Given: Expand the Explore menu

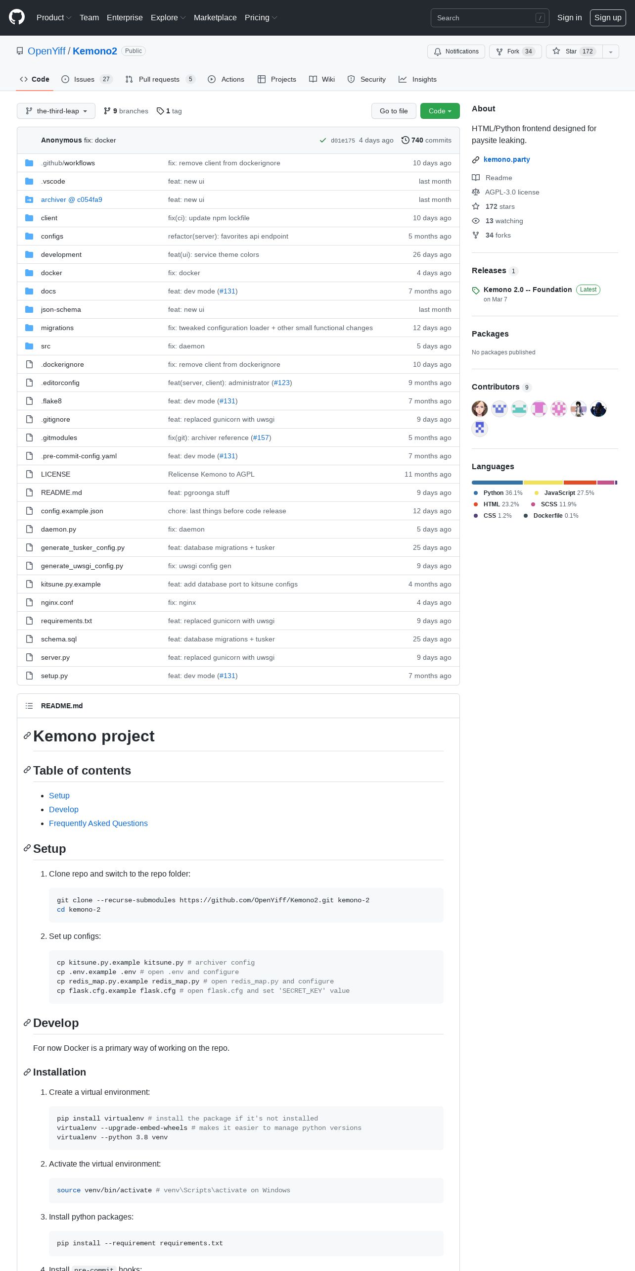Looking at the screenshot, I should [168, 17].
